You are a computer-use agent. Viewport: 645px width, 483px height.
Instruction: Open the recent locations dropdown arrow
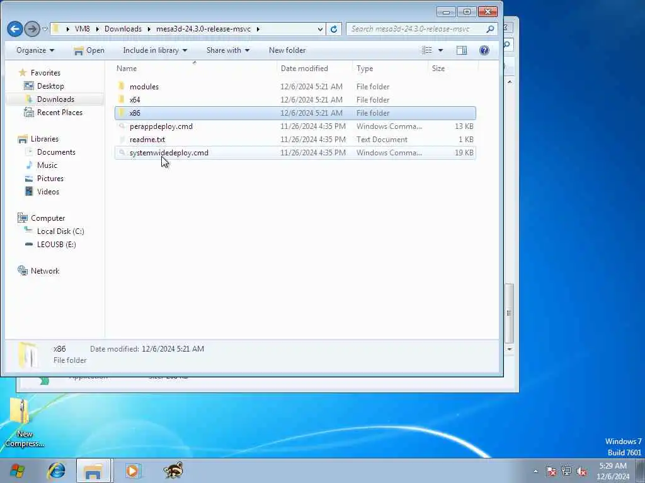45,29
